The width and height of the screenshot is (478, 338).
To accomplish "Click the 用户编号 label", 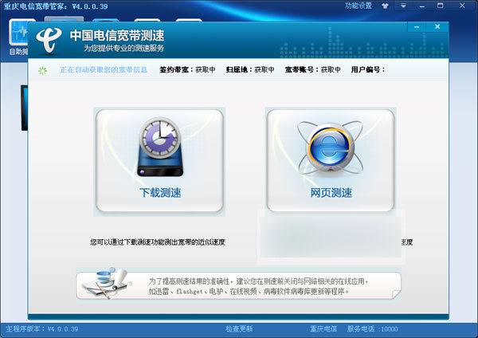I will (368, 69).
